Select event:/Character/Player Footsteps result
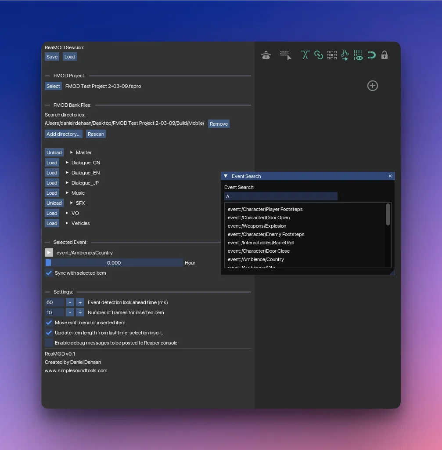Image resolution: width=442 pixels, height=450 pixels. 265,209
